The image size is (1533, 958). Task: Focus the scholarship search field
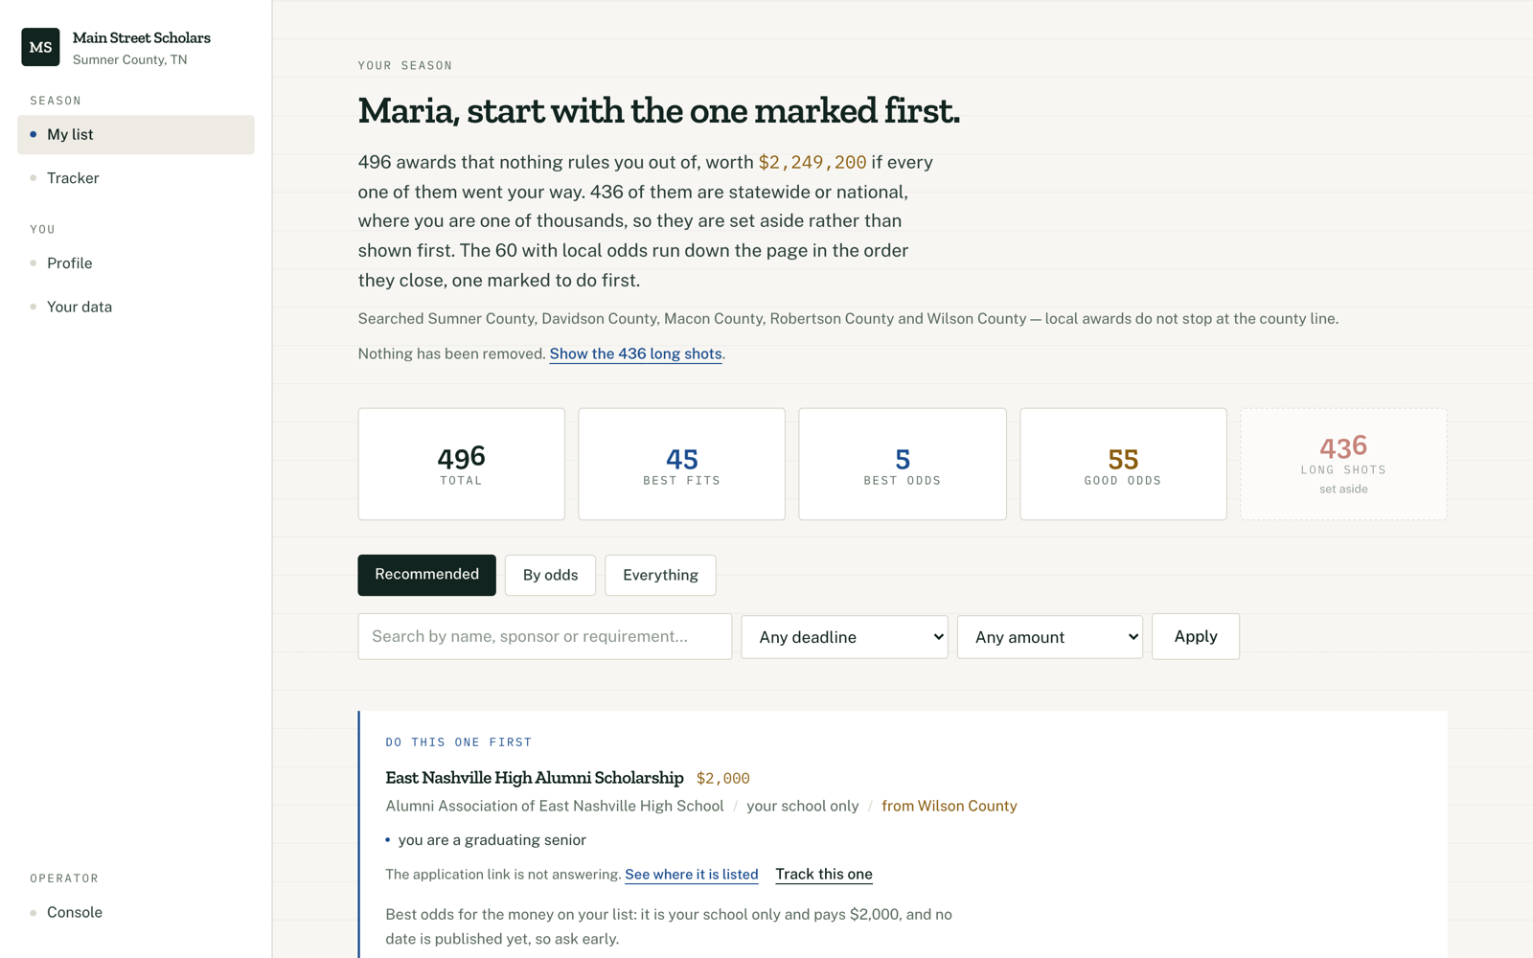pyautogui.click(x=545, y=637)
